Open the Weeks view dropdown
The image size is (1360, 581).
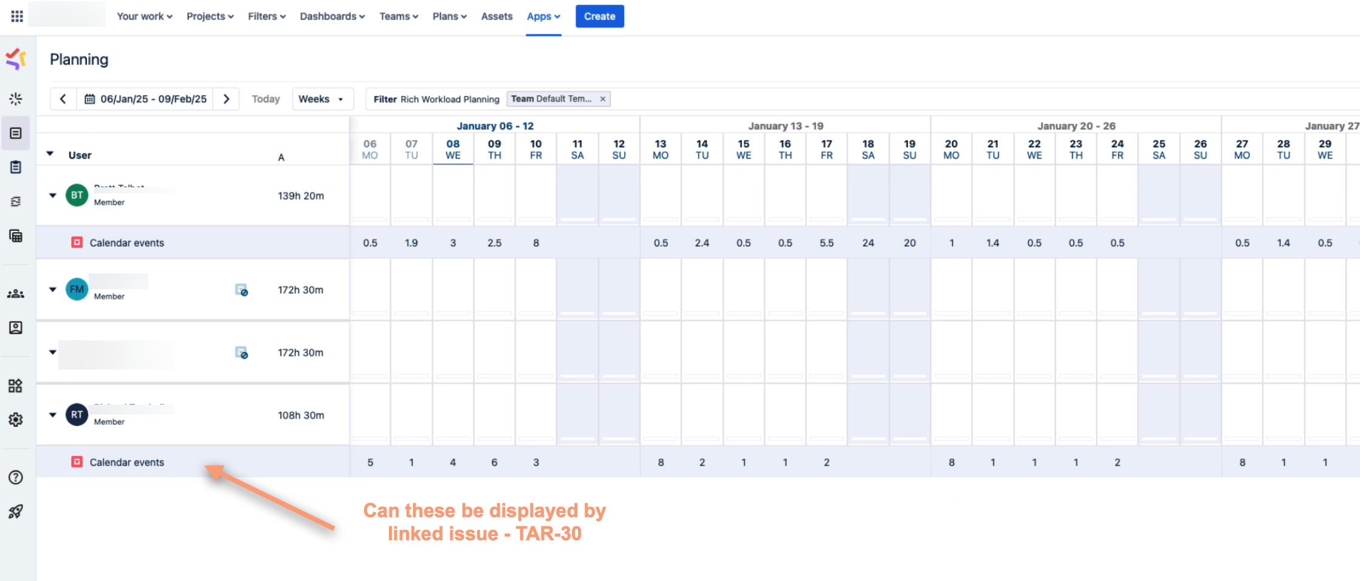[322, 99]
